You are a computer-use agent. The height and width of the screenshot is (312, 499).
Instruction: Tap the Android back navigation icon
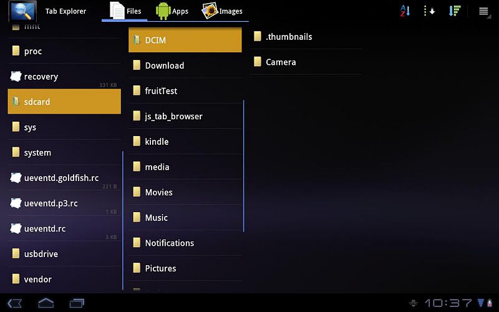click(14, 303)
